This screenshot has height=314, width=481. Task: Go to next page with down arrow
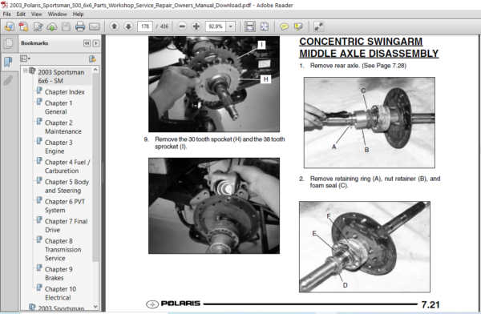[x=128, y=26]
